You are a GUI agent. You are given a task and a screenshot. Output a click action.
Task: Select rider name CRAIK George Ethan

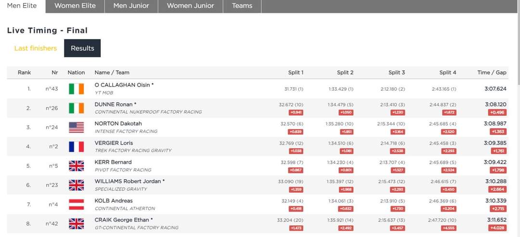tap(124, 220)
